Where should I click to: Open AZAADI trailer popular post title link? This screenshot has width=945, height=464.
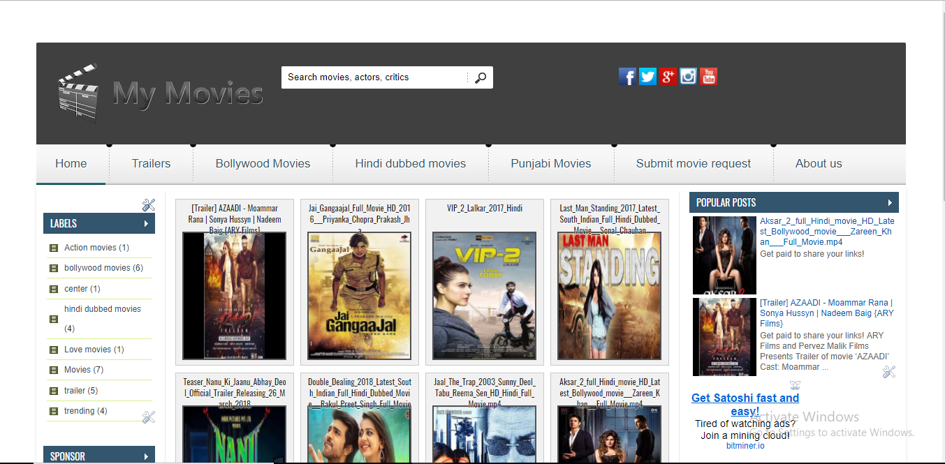[827, 313]
